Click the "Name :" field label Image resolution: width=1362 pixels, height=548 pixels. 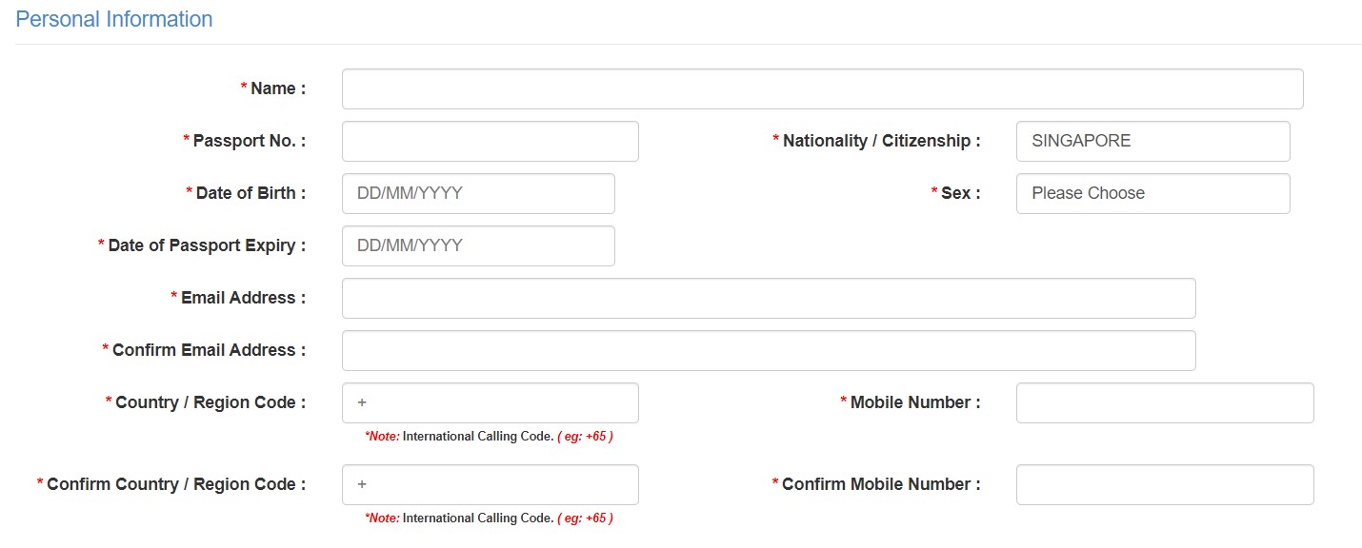tap(277, 88)
